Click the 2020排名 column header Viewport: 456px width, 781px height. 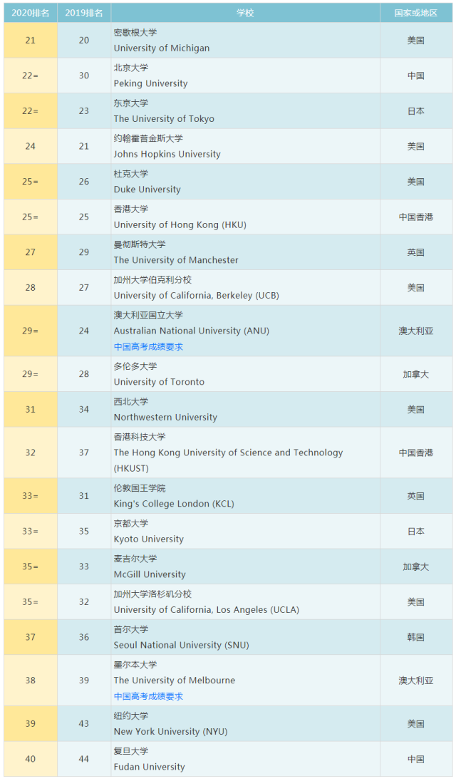click(31, 13)
